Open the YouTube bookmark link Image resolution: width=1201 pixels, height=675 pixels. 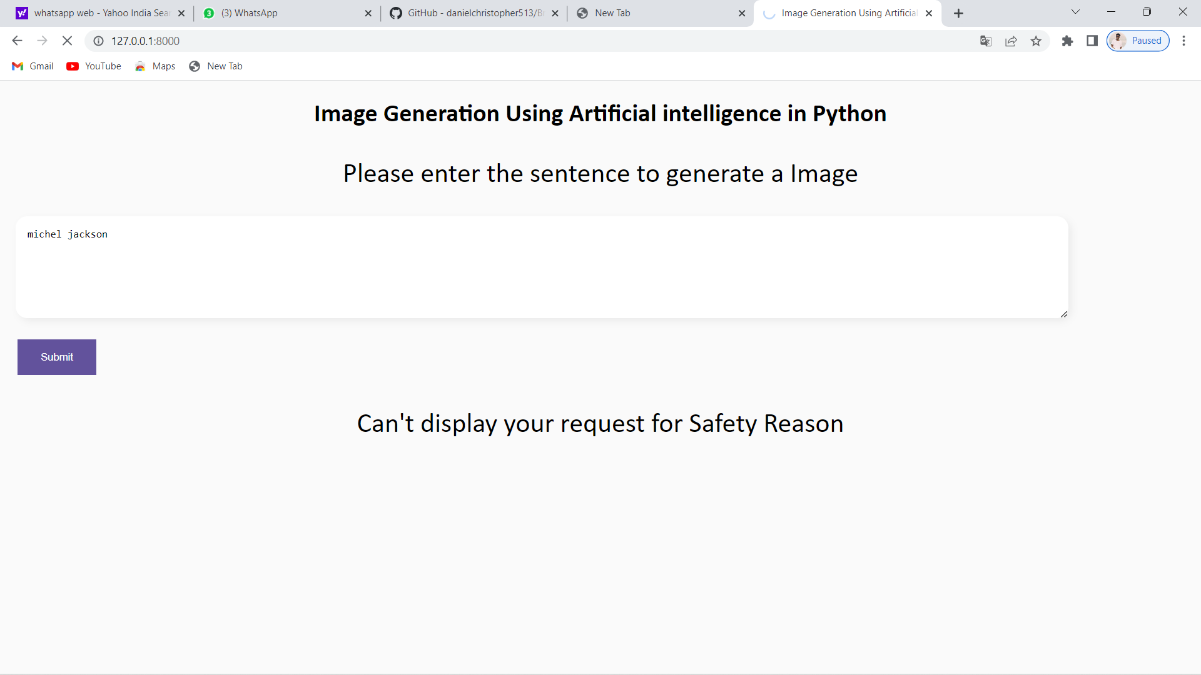[x=93, y=66]
